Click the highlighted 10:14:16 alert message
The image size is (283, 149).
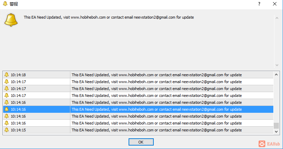[156, 109]
